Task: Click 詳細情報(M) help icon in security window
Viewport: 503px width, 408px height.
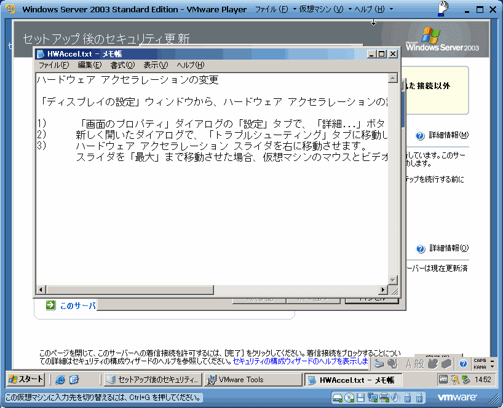Action: 420,136
